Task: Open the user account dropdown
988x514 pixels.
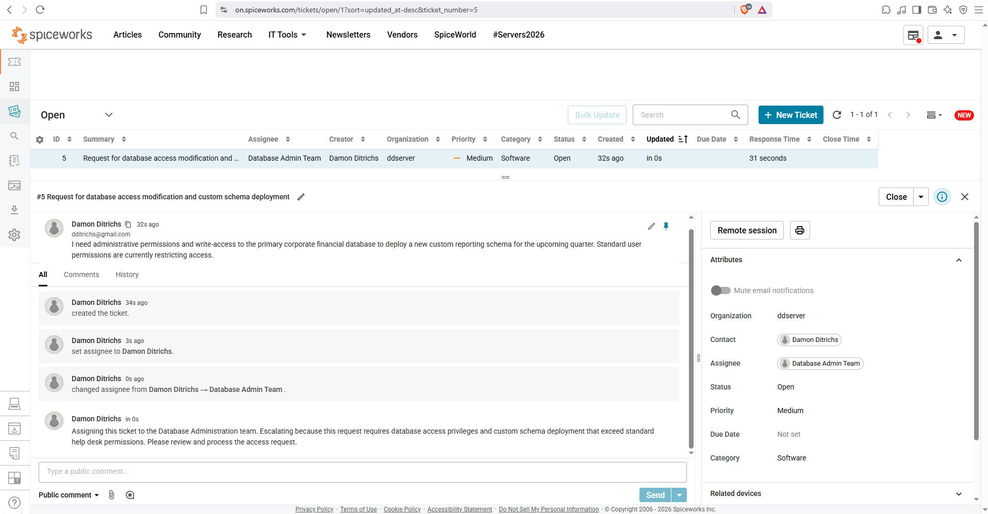Action: pos(946,35)
